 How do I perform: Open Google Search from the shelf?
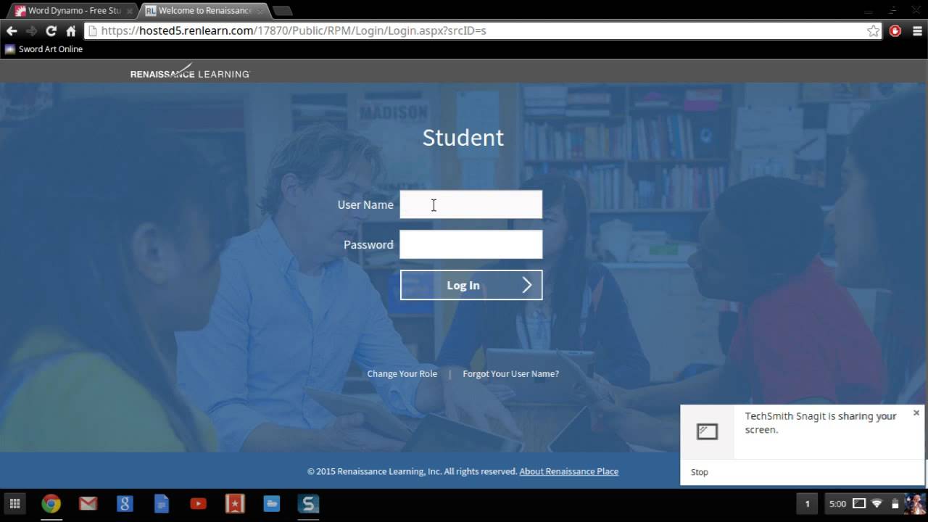click(x=125, y=504)
